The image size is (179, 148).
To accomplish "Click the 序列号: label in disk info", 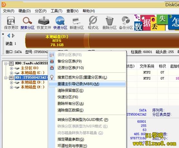I will coord(158,110).
